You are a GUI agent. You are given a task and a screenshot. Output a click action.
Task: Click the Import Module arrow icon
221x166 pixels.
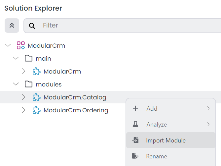pyautogui.click(x=135, y=140)
